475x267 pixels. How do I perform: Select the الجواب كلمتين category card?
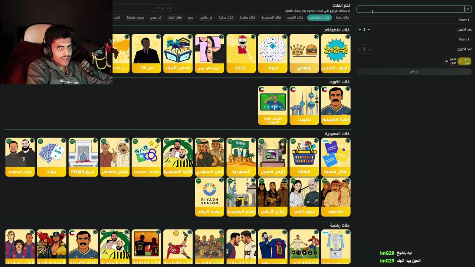tap(335, 53)
